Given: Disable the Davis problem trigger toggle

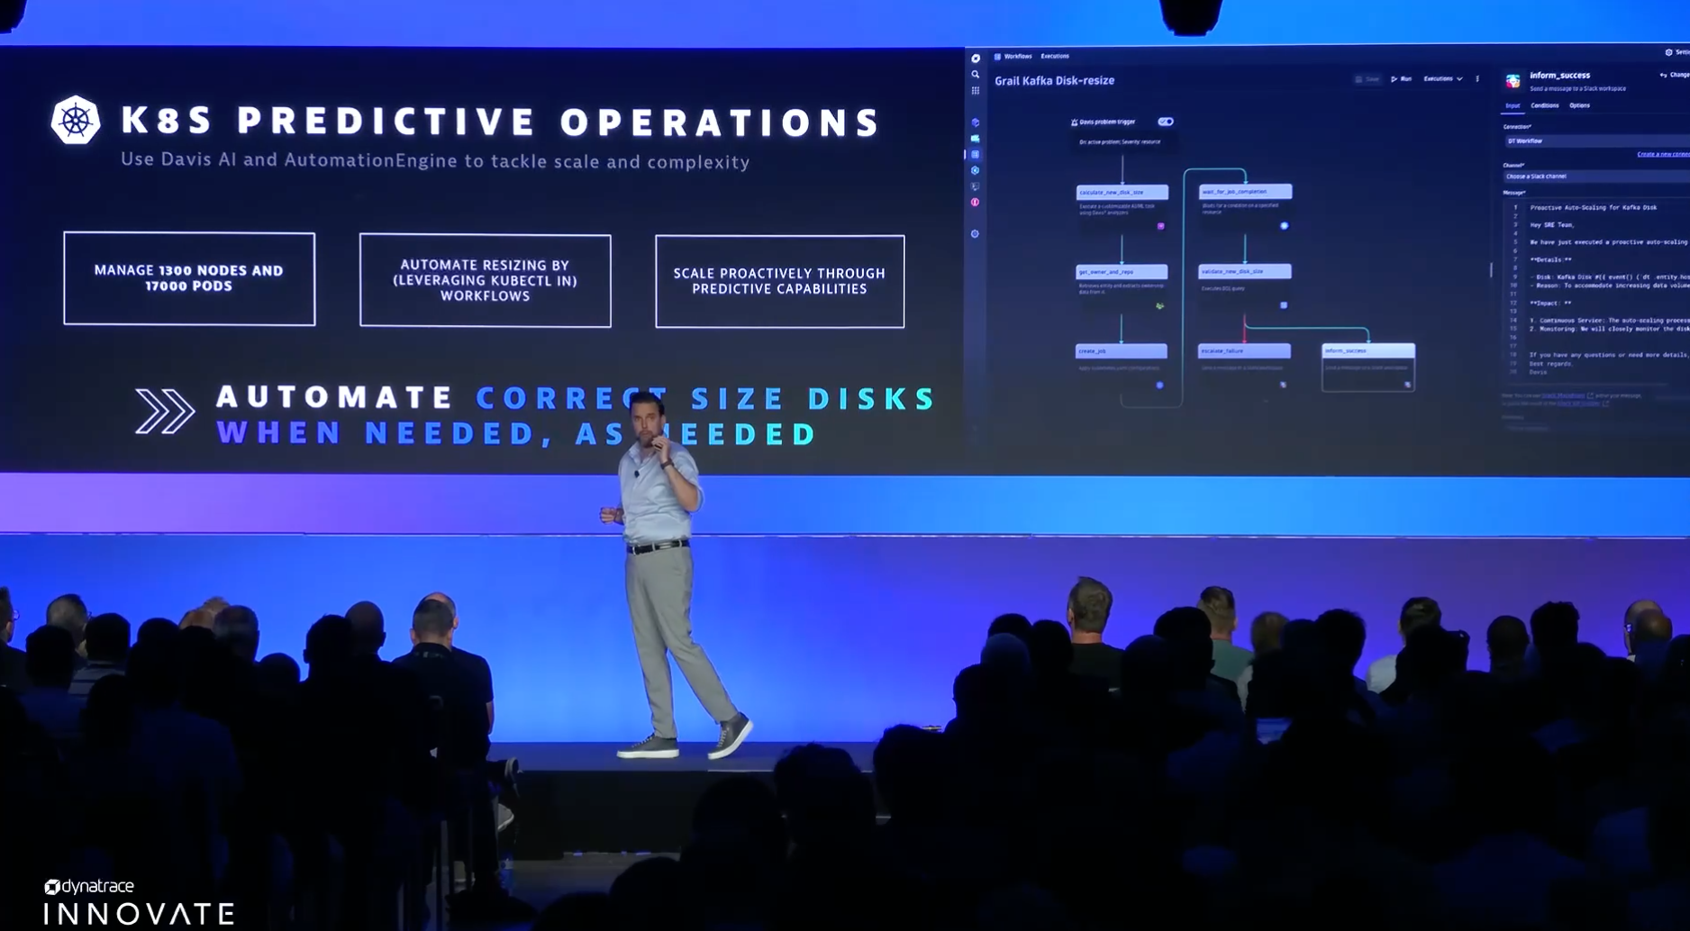Looking at the screenshot, I should pyautogui.click(x=1166, y=122).
